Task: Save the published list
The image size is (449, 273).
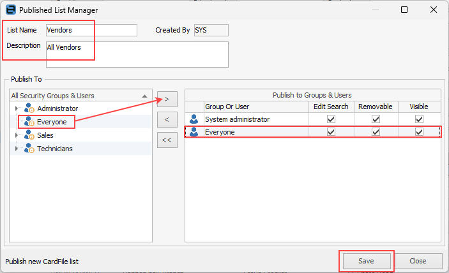Action: [366, 261]
